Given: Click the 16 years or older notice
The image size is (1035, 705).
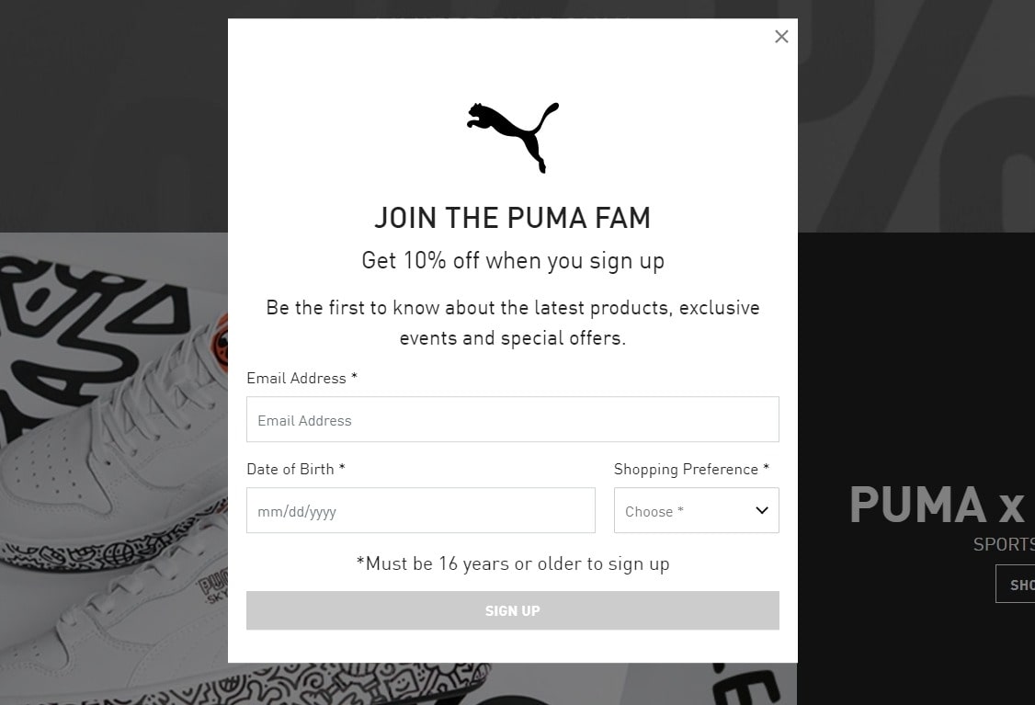Looking at the screenshot, I should click(x=512, y=563).
